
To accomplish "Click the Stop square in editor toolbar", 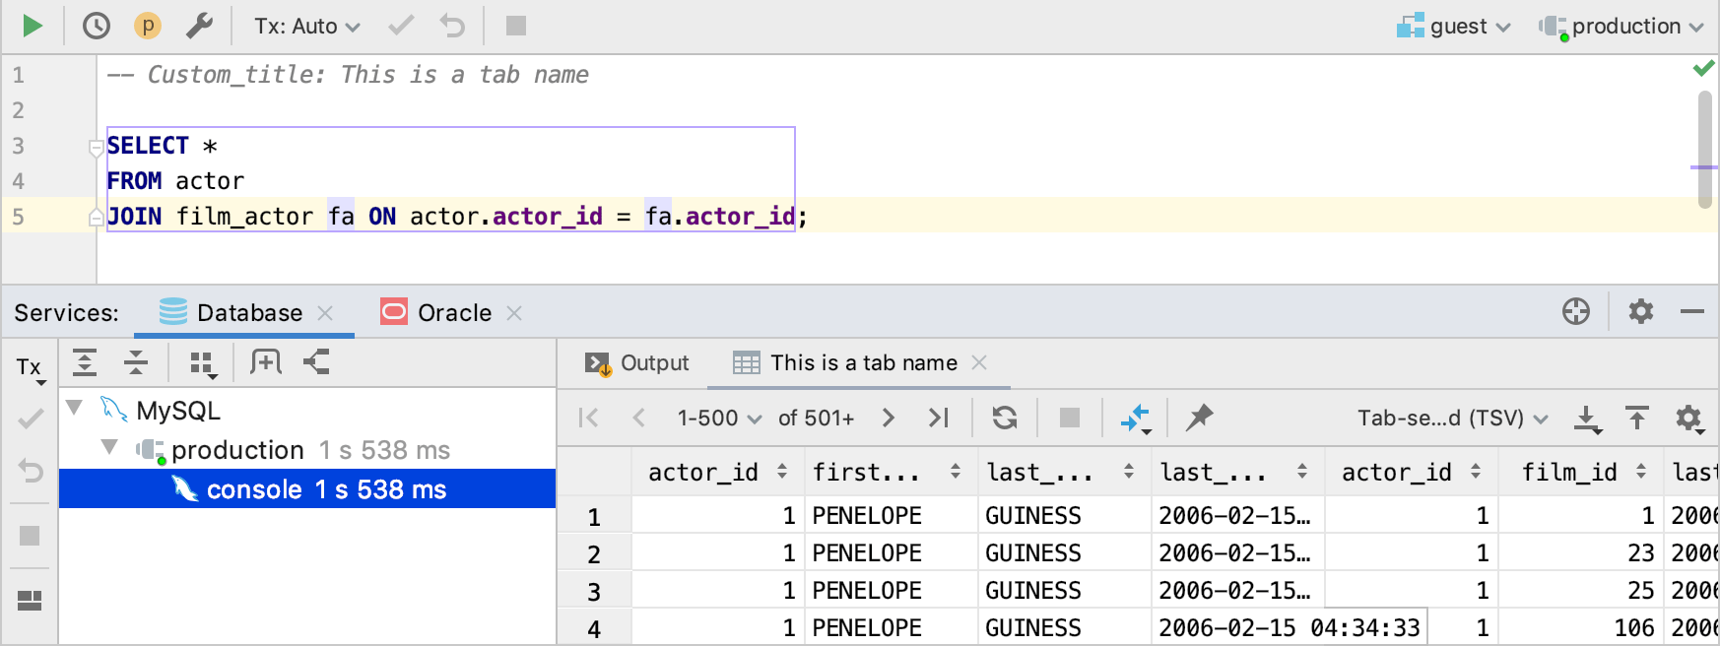I will click(x=516, y=26).
